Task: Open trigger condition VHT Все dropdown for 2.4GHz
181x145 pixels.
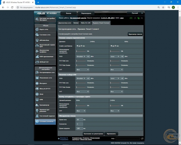Action: [83, 69]
